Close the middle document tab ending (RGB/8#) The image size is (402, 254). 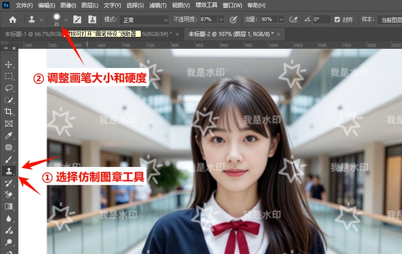click(177, 34)
